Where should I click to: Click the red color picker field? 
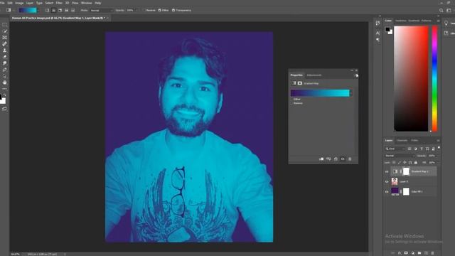411,78
